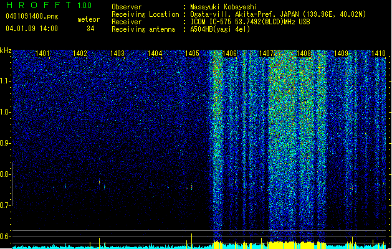The image size is (392, 249).
Task: Click the ICOM IC-575 receiver text
Action: 250,22
